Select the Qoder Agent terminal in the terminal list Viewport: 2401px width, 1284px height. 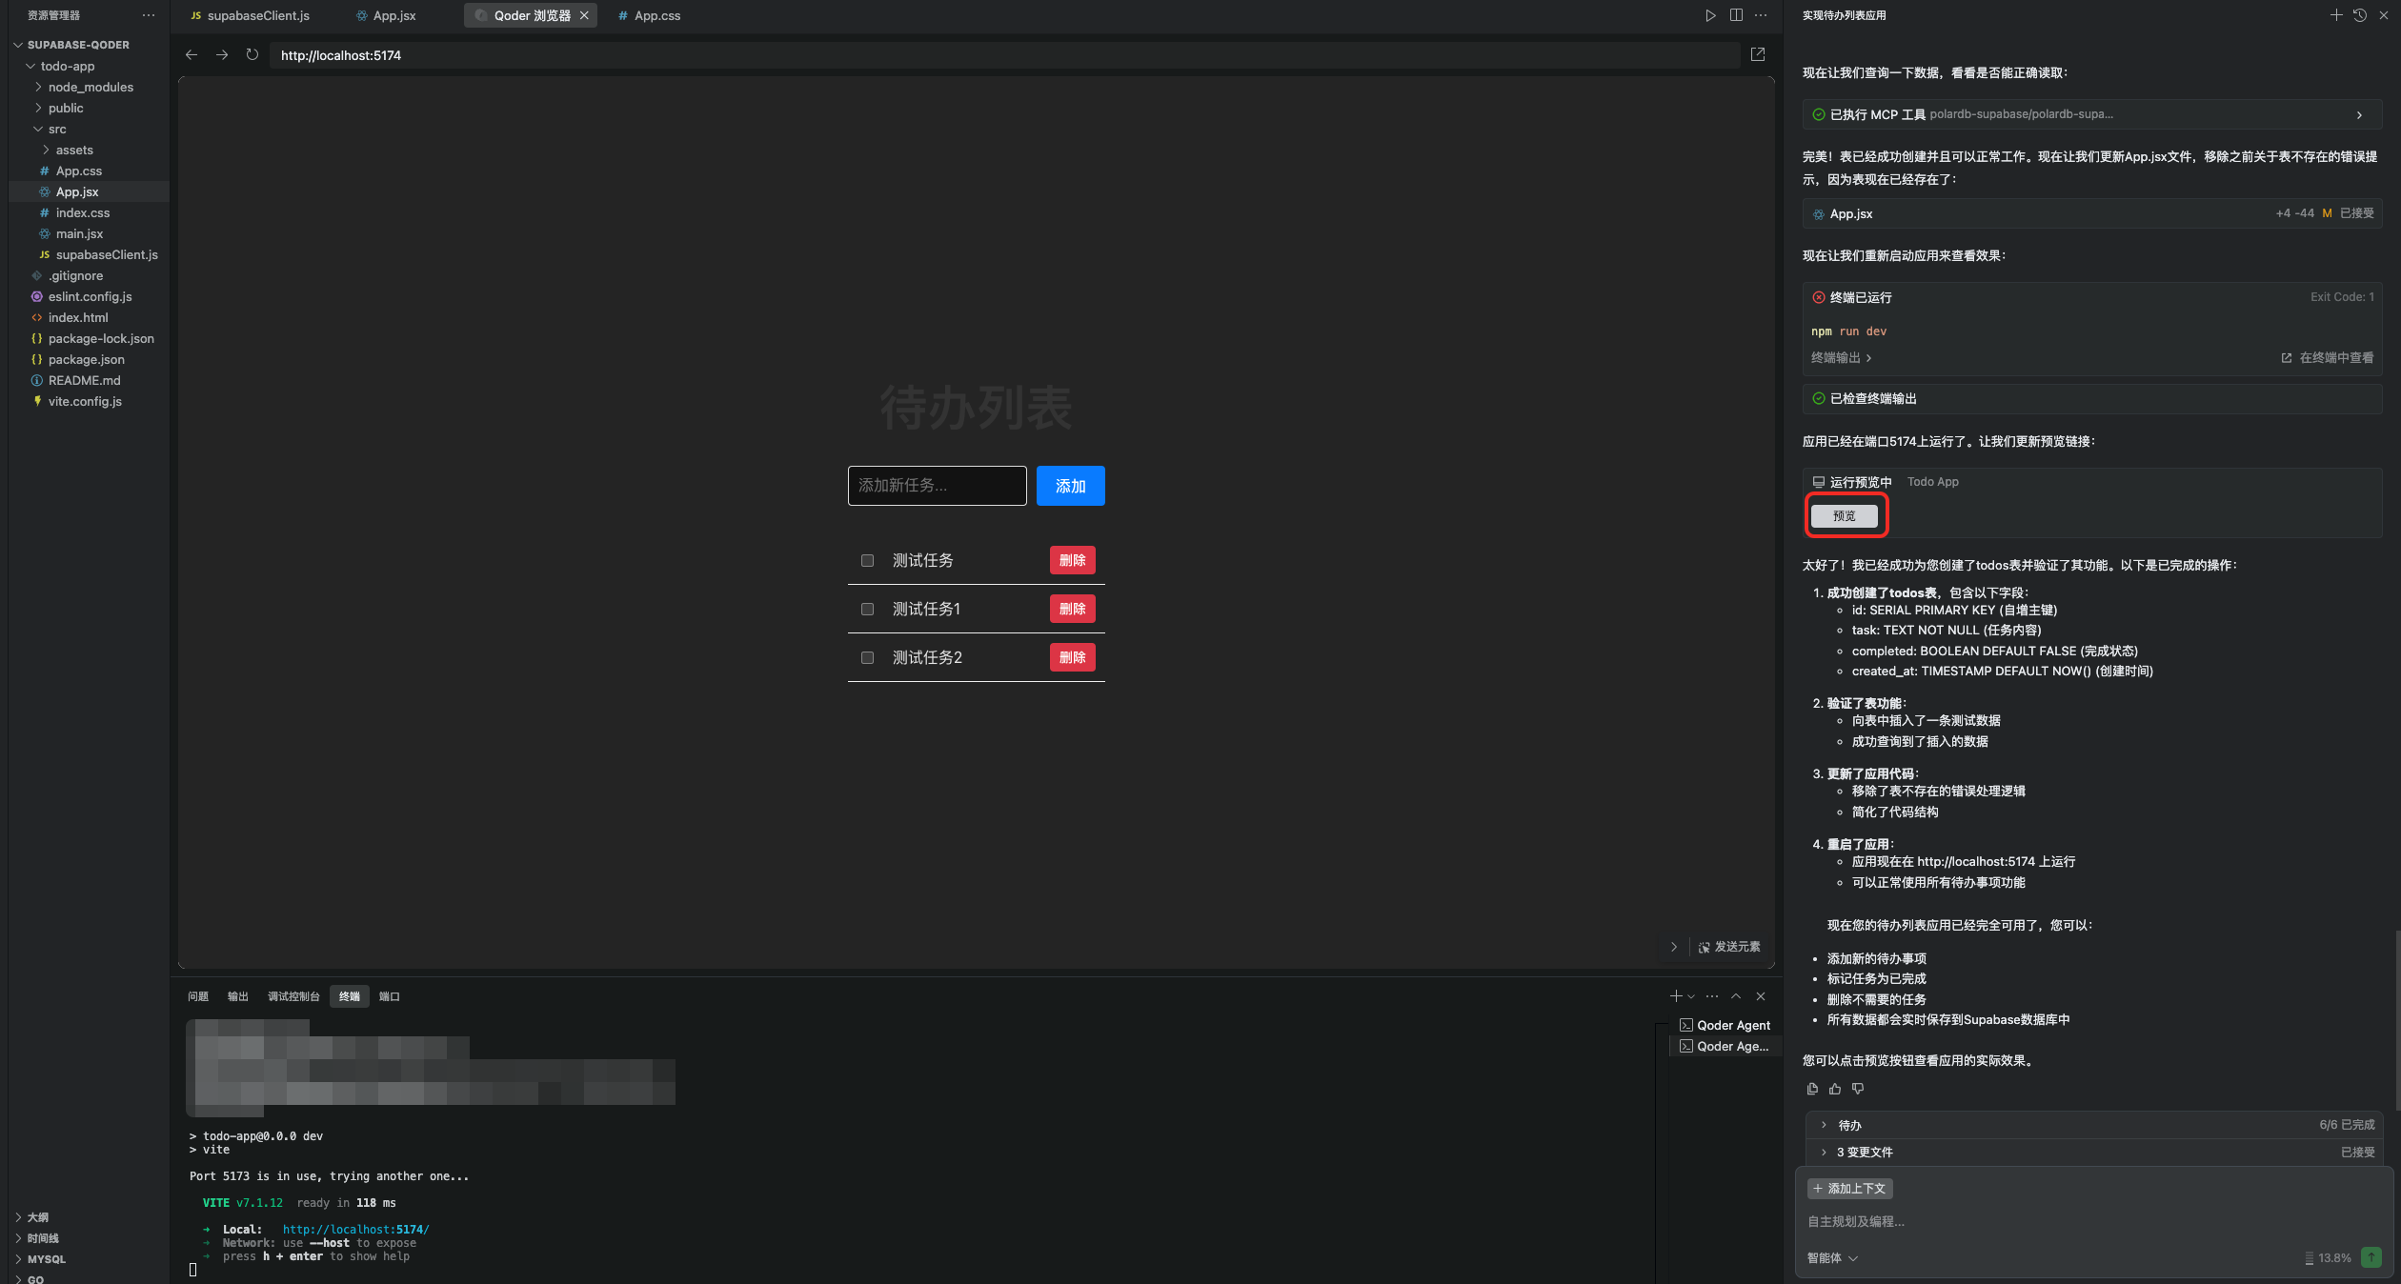click(1732, 1025)
